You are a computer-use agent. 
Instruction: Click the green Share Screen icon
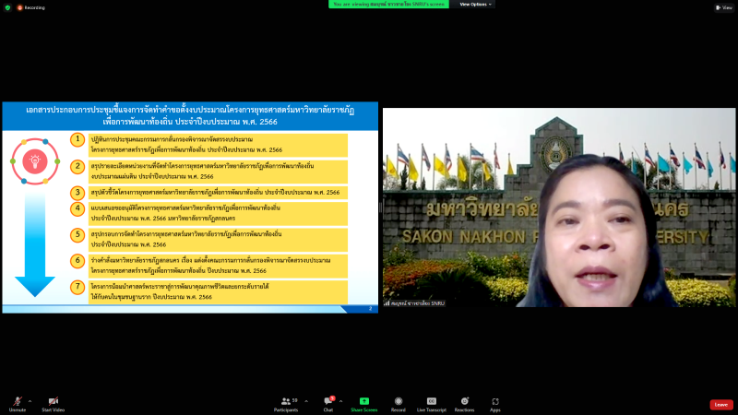click(363, 403)
